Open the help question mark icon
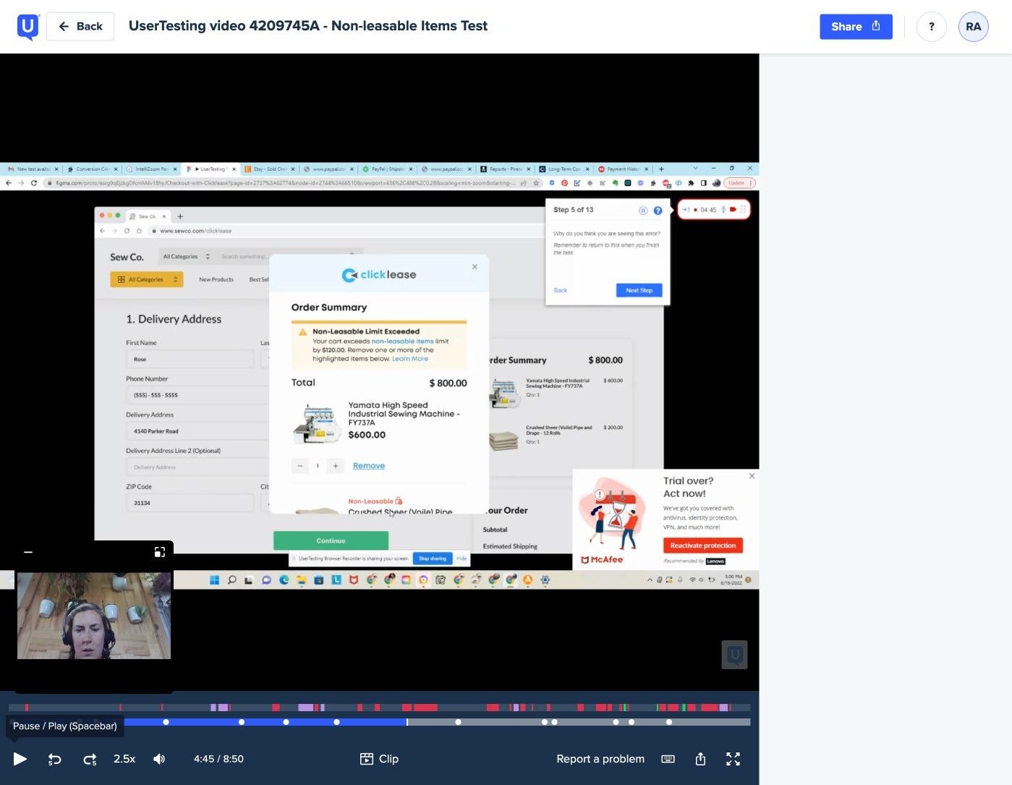The width and height of the screenshot is (1012, 785). 931,27
